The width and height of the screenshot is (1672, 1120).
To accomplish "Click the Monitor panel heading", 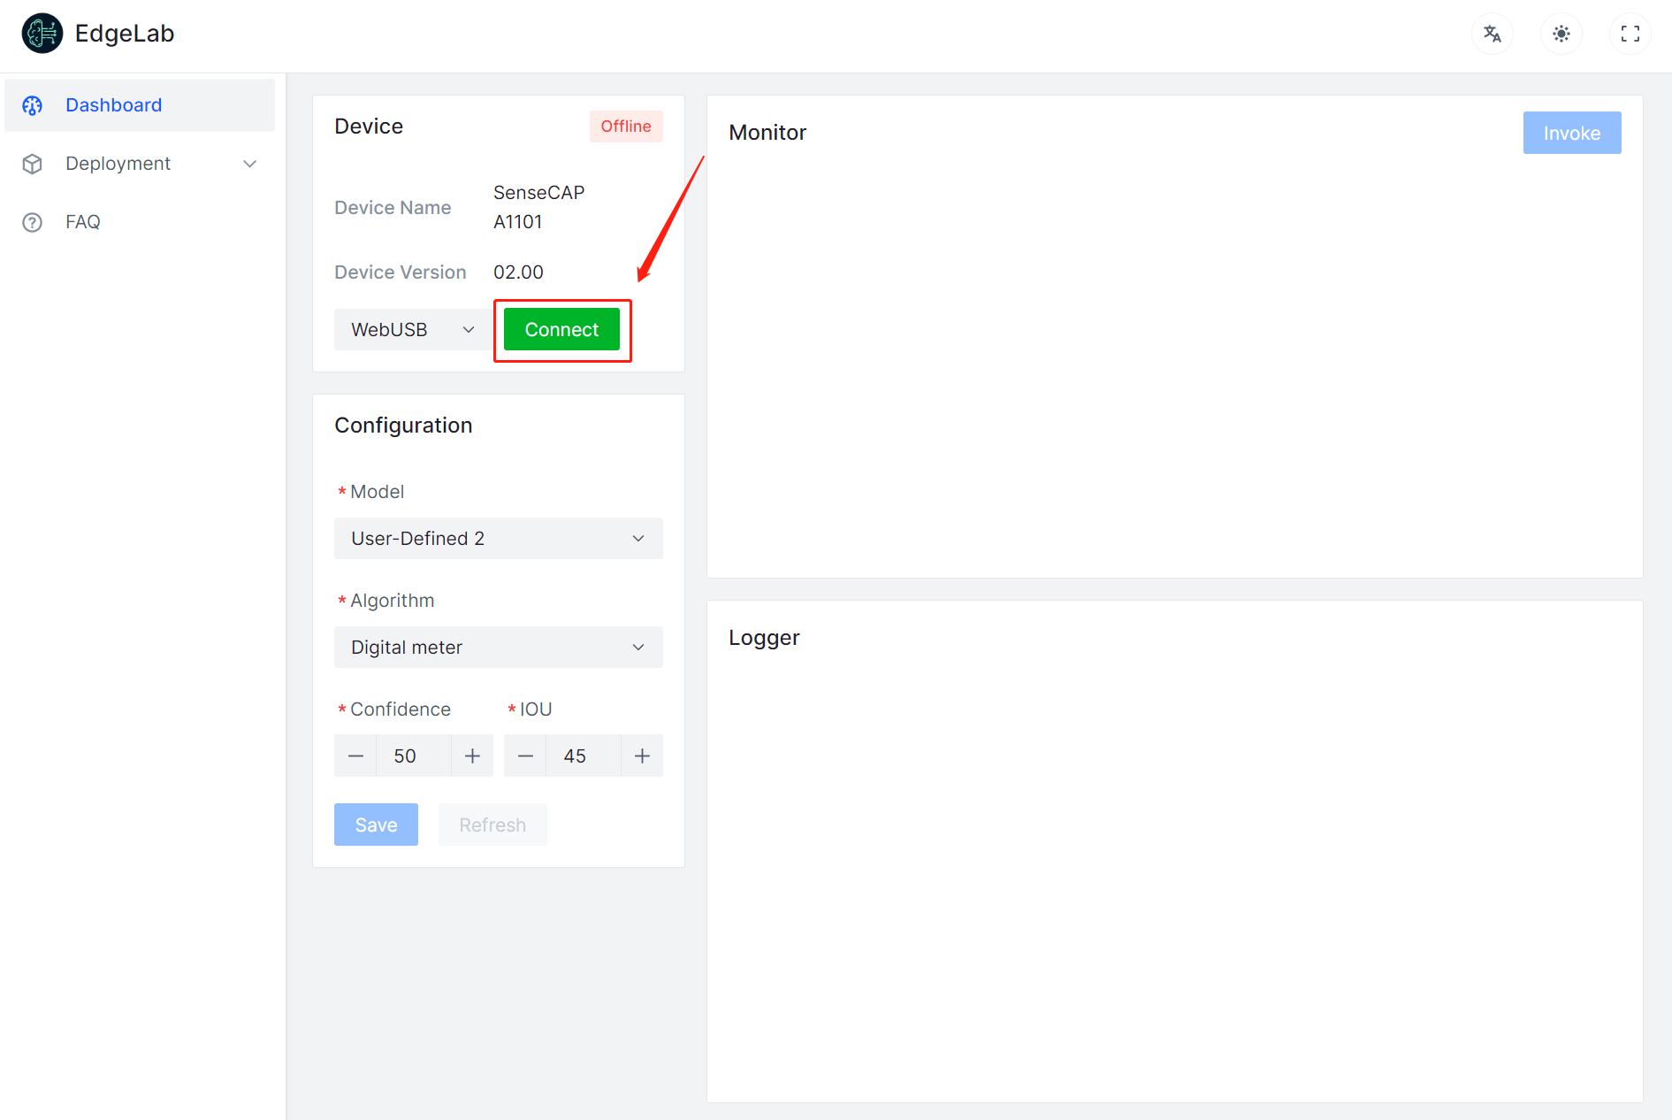I will (767, 133).
